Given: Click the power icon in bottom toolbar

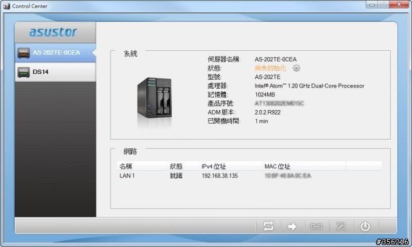Looking at the screenshot, I should tap(365, 226).
